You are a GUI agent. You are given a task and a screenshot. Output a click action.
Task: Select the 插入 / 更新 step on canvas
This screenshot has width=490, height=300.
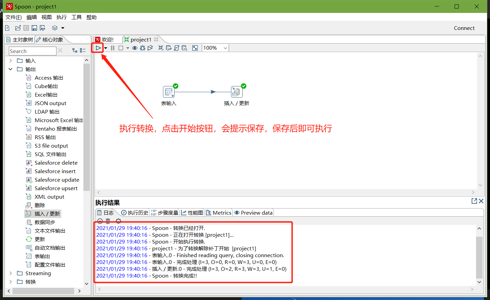(236, 92)
